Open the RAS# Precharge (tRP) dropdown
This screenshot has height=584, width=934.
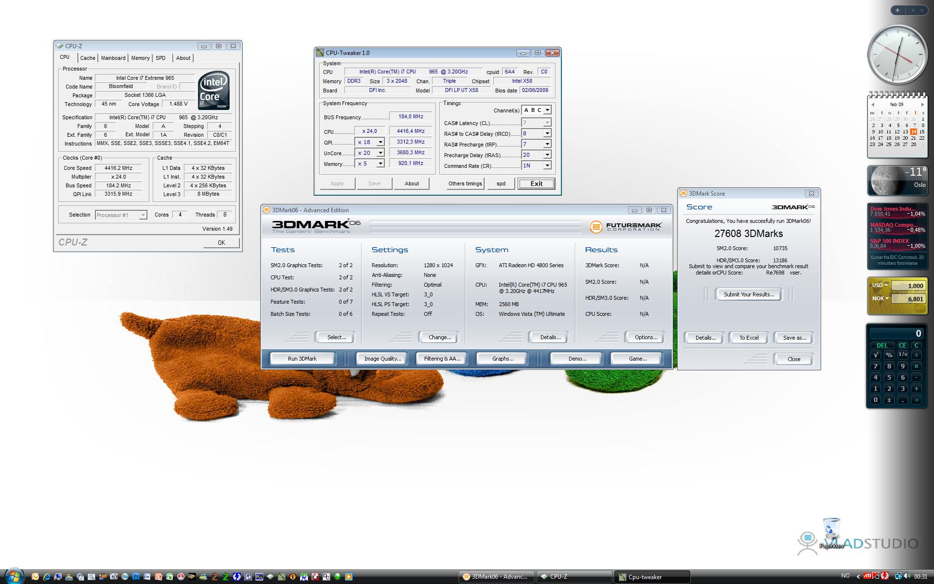[x=547, y=144]
